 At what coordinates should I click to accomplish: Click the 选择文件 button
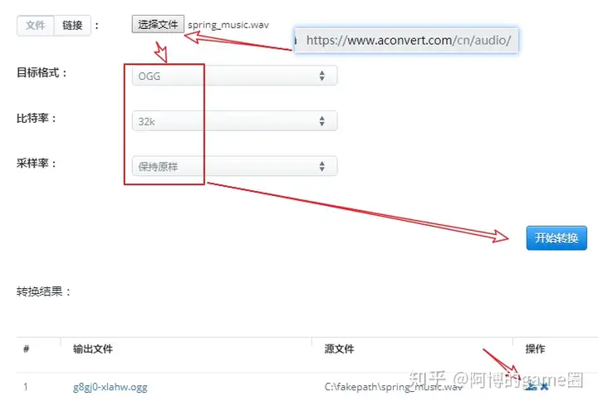click(158, 24)
